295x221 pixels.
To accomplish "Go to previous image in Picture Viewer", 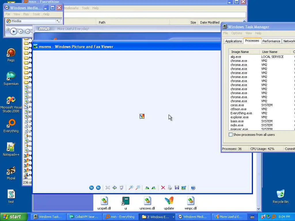I will pos(91,188).
